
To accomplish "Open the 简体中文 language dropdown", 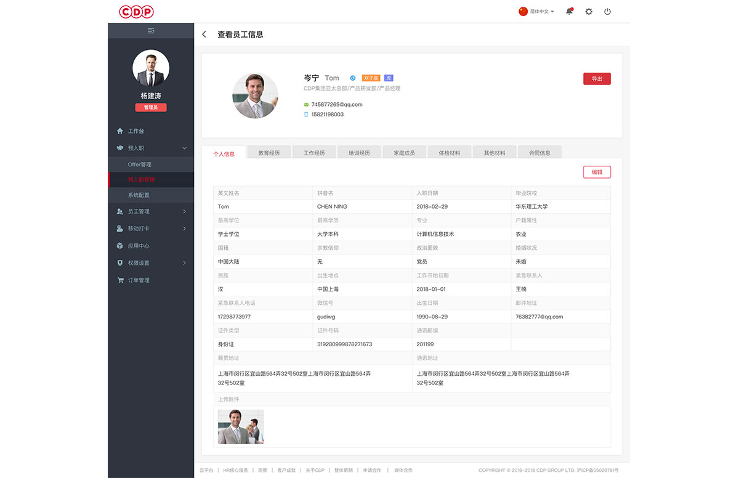I will click(x=543, y=11).
